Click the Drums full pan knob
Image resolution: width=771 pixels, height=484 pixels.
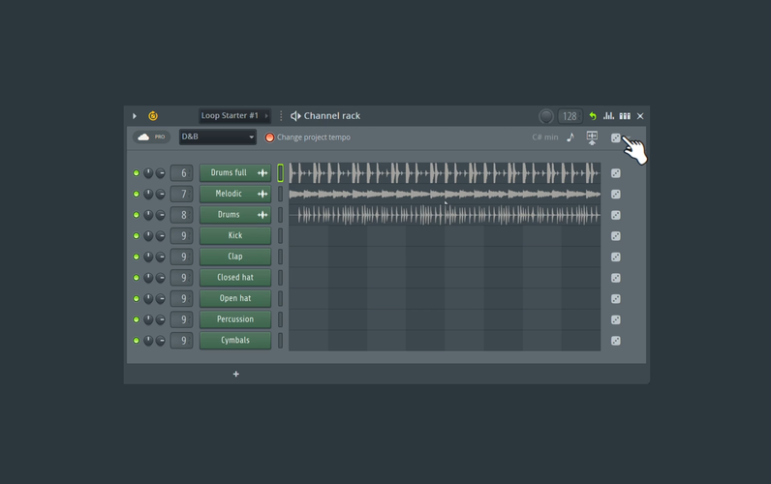click(x=148, y=173)
